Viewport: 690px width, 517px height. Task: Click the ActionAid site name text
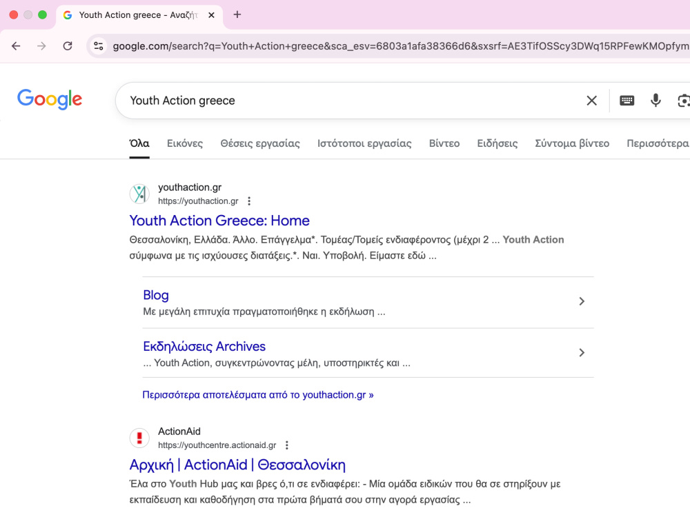tap(179, 432)
